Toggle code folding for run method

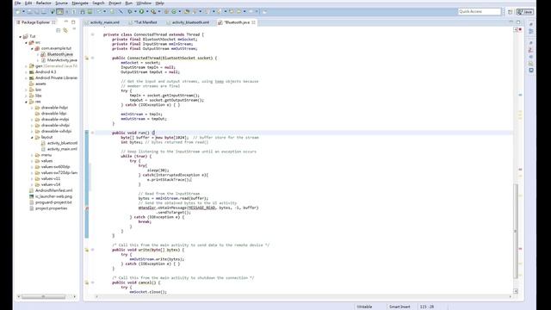(93, 133)
